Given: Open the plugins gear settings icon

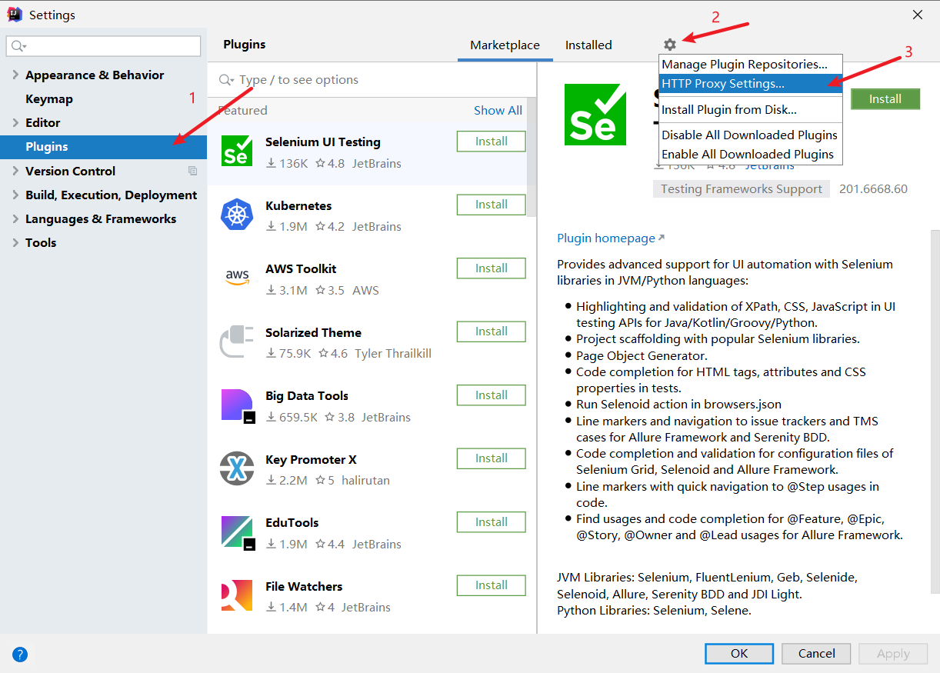Looking at the screenshot, I should click(670, 45).
